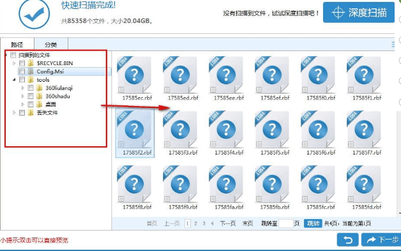
Task: Go to first page via 首页
Action: click(152, 224)
